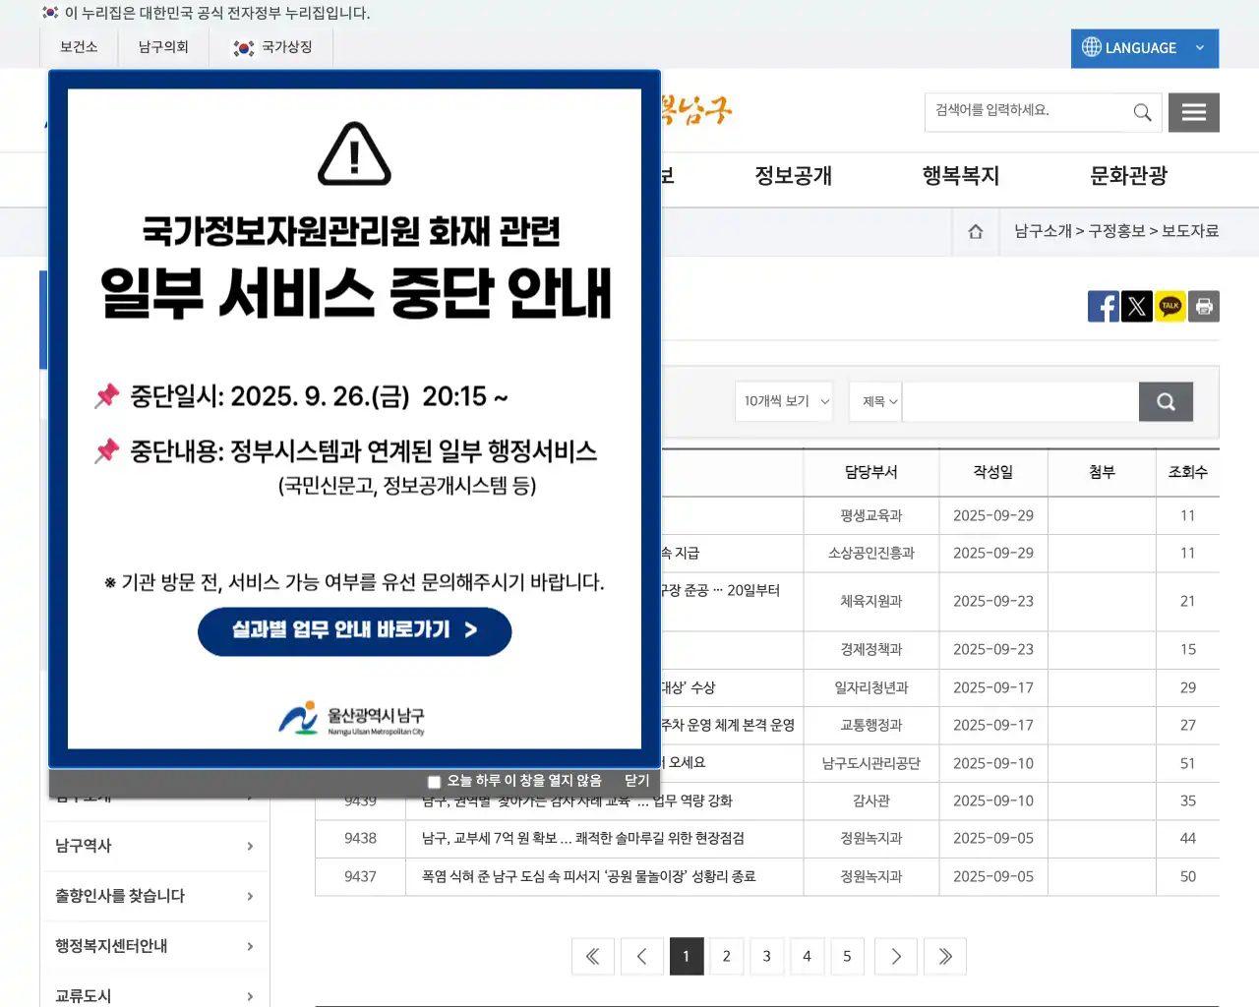Screen dimensions: 1259x1007
Task: Click the 일자리청년과 department cell
Action: click(871, 687)
